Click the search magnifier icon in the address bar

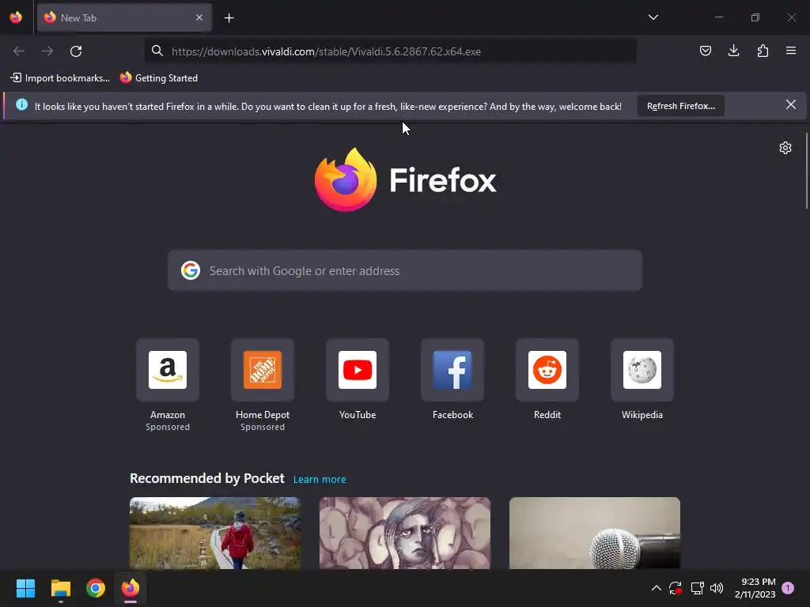coord(157,51)
